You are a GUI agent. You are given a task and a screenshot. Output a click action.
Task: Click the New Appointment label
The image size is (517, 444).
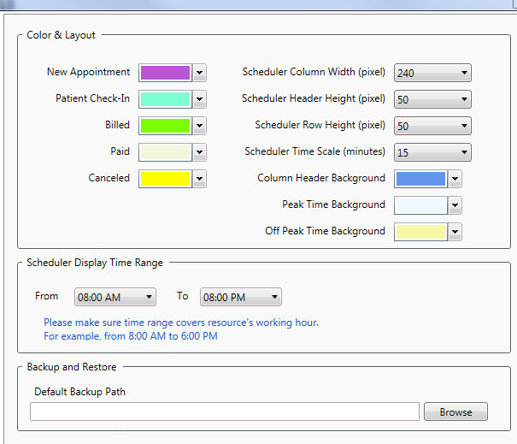point(88,72)
